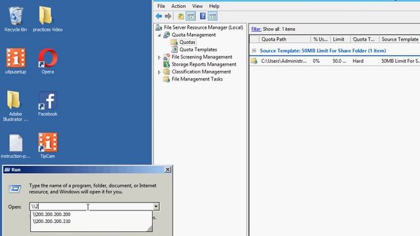The height and width of the screenshot is (236, 420).
Task: Choose \\200.200.200.210 from autocomplete list
Action: tap(51, 222)
